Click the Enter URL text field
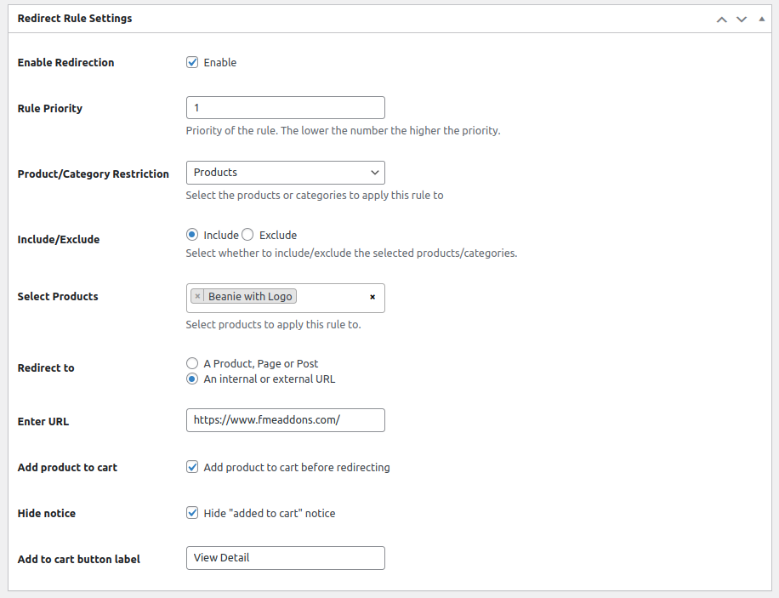This screenshot has height=598, width=779. (285, 420)
